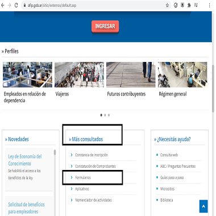
Task: Open the Consulta web help link
Action: (169, 155)
